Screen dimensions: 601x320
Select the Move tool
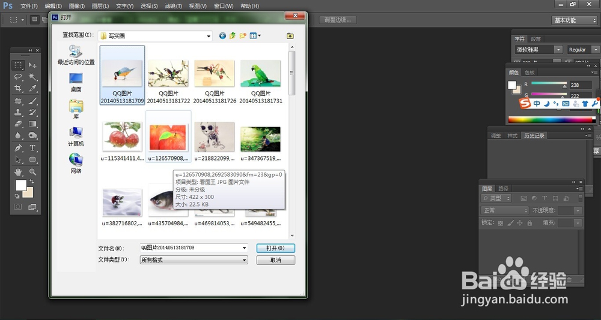pyautogui.click(x=32, y=65)
